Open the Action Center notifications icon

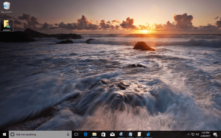pyautogui.click(x=215, y=134)
